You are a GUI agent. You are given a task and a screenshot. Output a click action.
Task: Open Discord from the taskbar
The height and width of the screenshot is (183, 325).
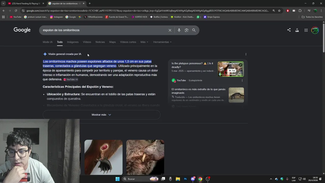pos(193,179)
